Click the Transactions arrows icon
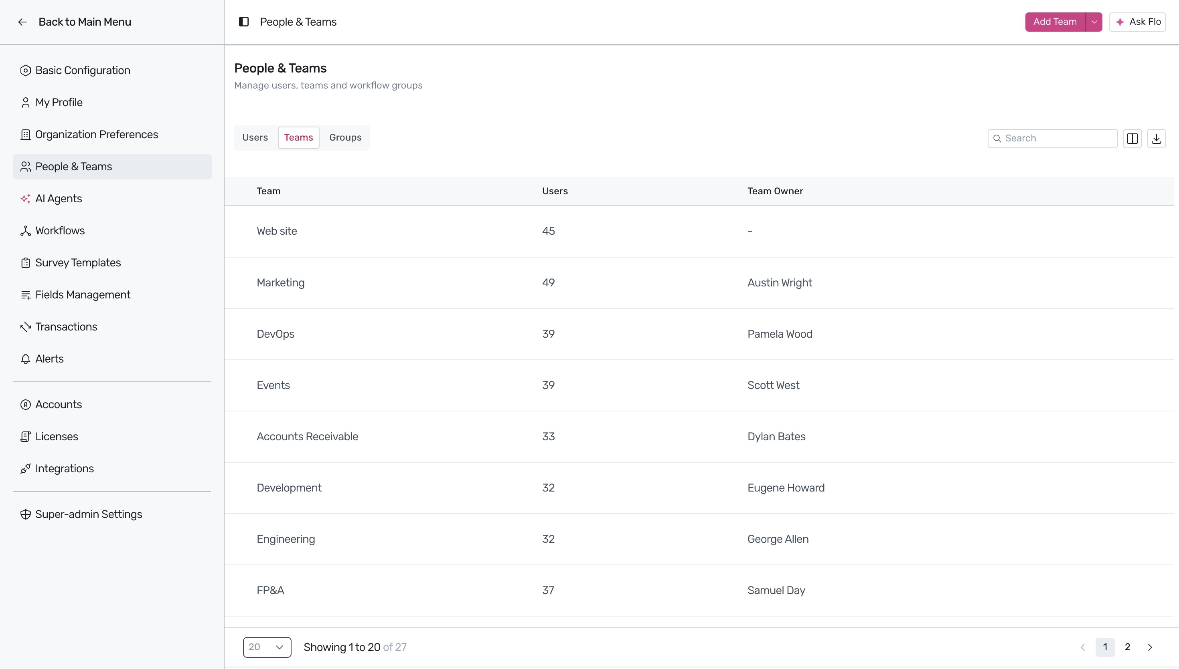1179x669 pixels. (26, 327)
